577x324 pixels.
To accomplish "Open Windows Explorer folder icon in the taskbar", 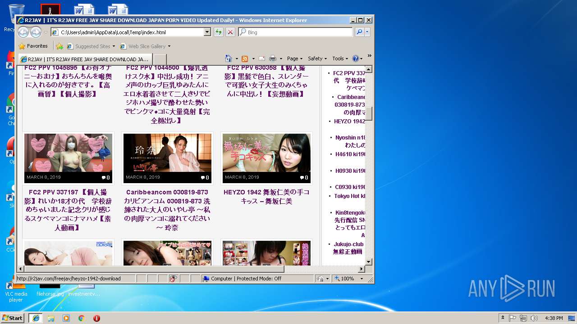I will (51, 318).
